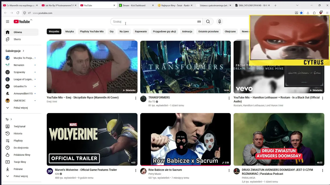Open the Enej Skrzydlate Ręce mix thumbnail
Viewport: 330px width, 185px height.
[92, 67]
